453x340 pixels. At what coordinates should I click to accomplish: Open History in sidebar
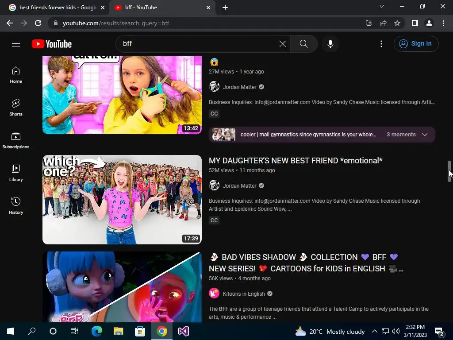point(16,205)
